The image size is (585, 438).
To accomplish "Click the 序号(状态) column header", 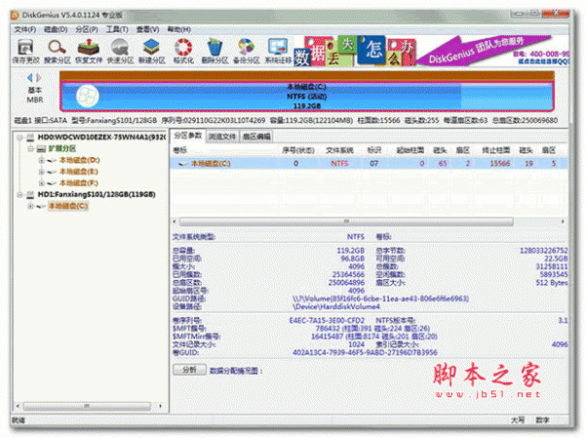I will tap(297, 150).
